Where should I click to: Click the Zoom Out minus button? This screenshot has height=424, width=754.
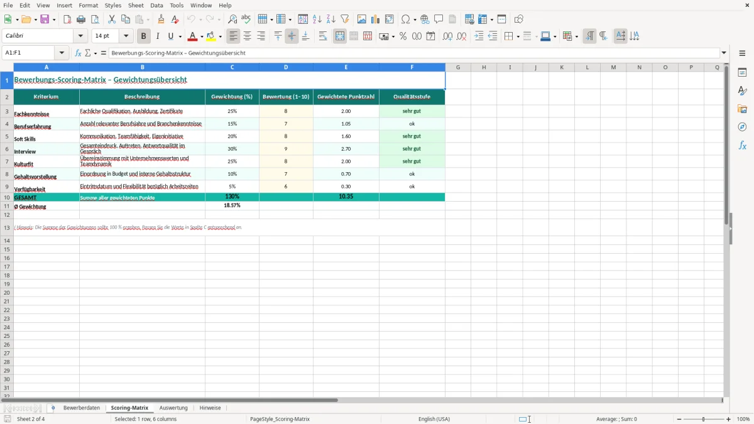pos(679,419)
